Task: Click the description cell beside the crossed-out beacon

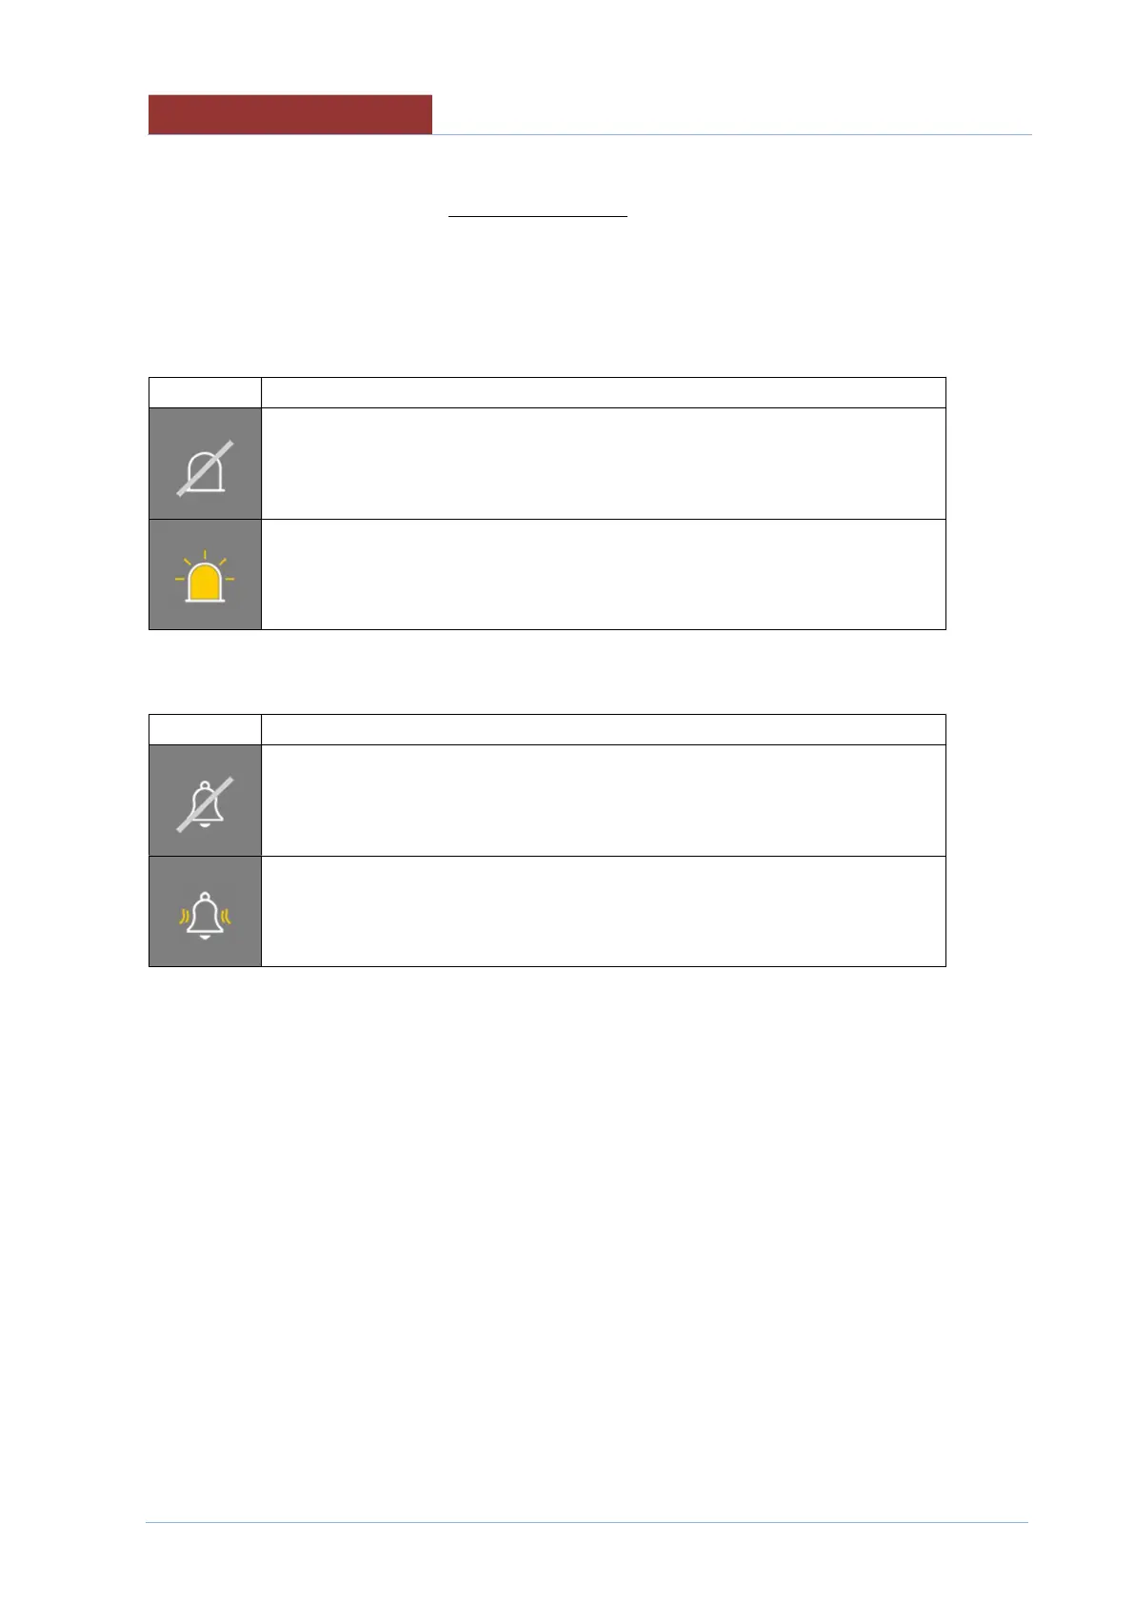Action: click(x=604, y=464)
